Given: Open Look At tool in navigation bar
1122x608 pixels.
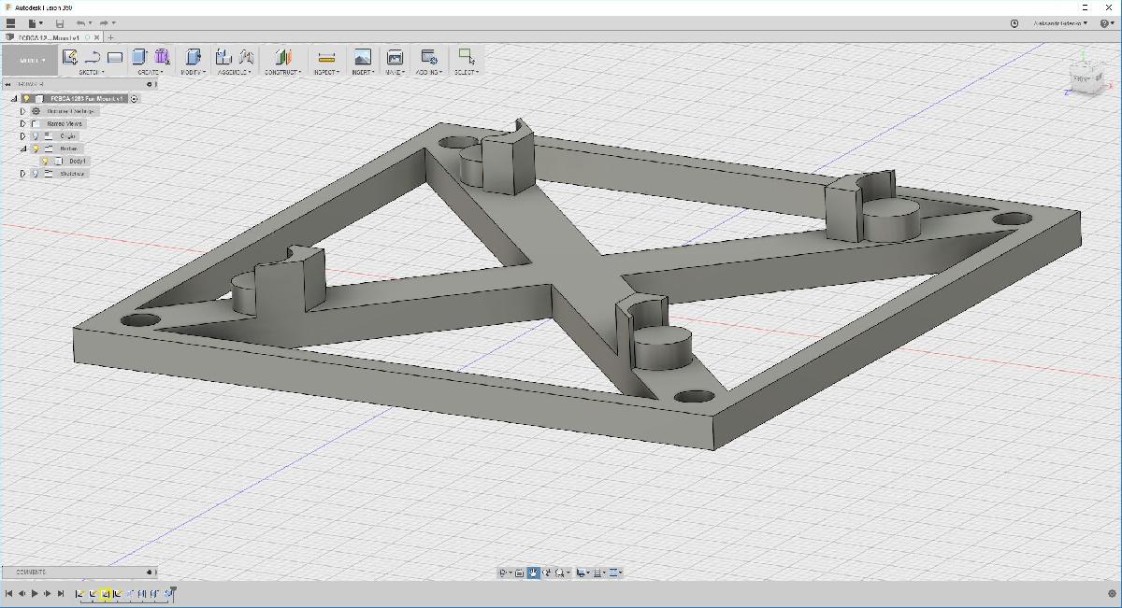Looking at the screenshot, I should tap(519, 573).
